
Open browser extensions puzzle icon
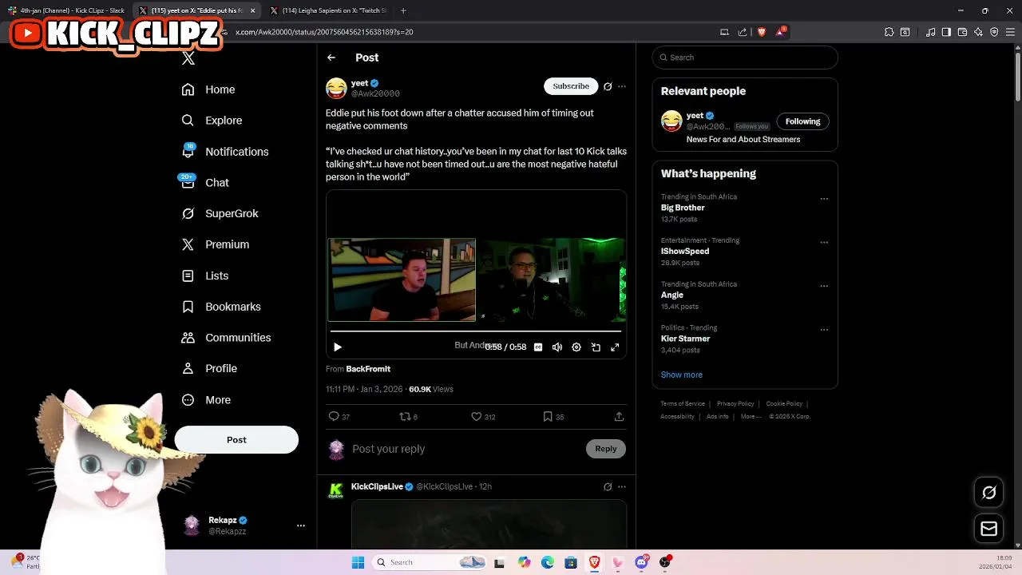coord(889,32)
